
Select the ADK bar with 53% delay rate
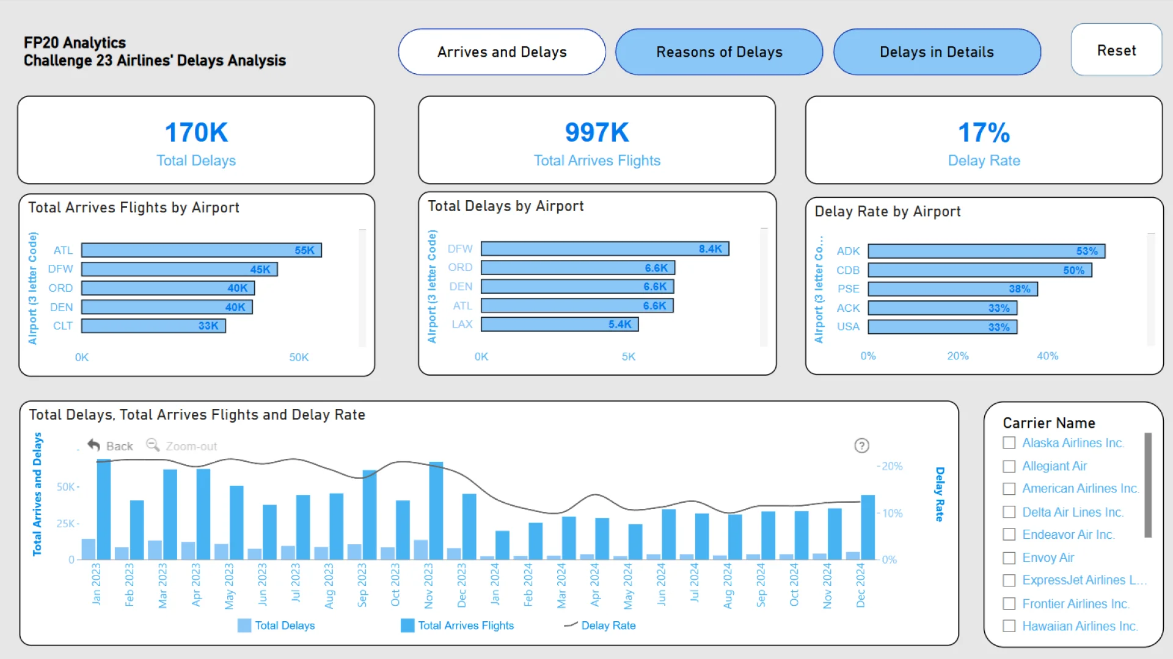point(987,251)
